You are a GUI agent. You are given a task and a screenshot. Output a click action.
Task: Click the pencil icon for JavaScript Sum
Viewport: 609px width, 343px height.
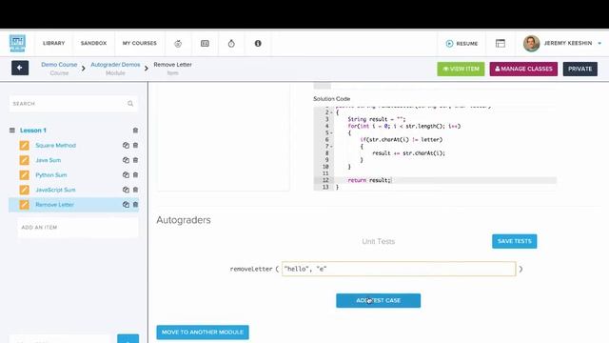click(x=24, y=190)
